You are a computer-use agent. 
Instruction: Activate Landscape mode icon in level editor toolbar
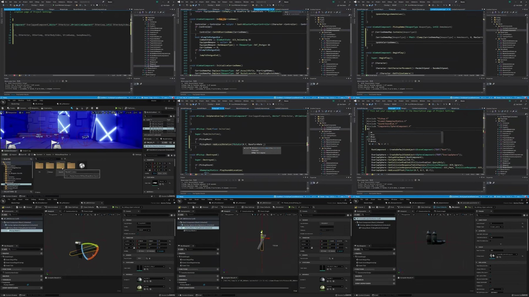click(77, 108)
